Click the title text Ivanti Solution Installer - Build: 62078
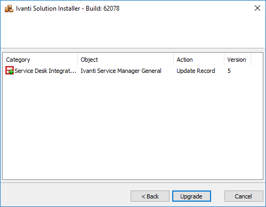This screenshot has width=266, height=207. [x=68, y=9]
